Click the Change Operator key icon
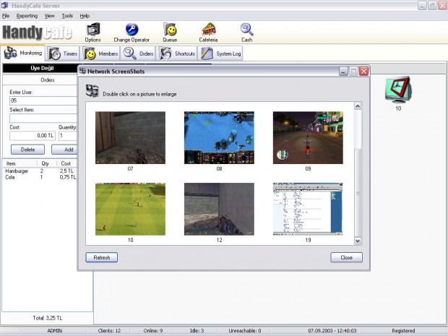The height and width of the screenshot is (336, 448). pos(132,30)
